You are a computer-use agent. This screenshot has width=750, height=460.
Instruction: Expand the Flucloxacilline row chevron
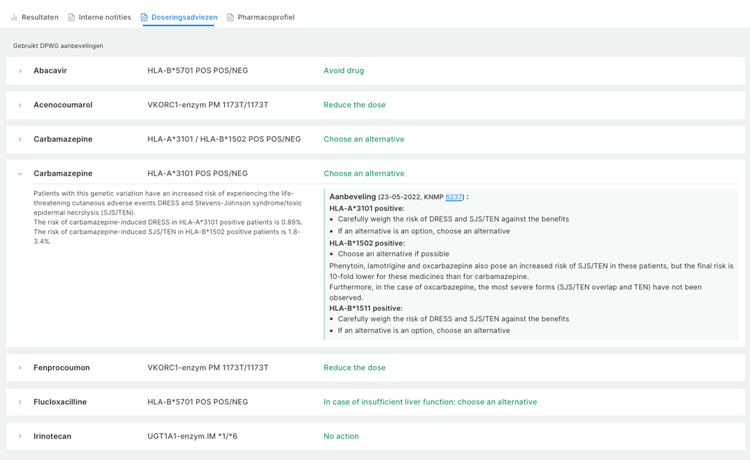point(20,402)
